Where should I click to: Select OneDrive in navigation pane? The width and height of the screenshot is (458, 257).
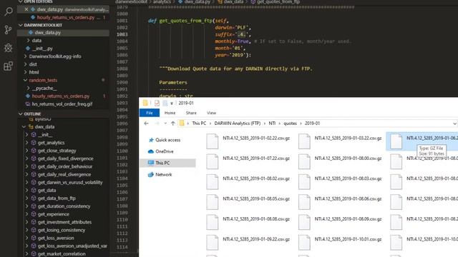[x=164, y=151]
